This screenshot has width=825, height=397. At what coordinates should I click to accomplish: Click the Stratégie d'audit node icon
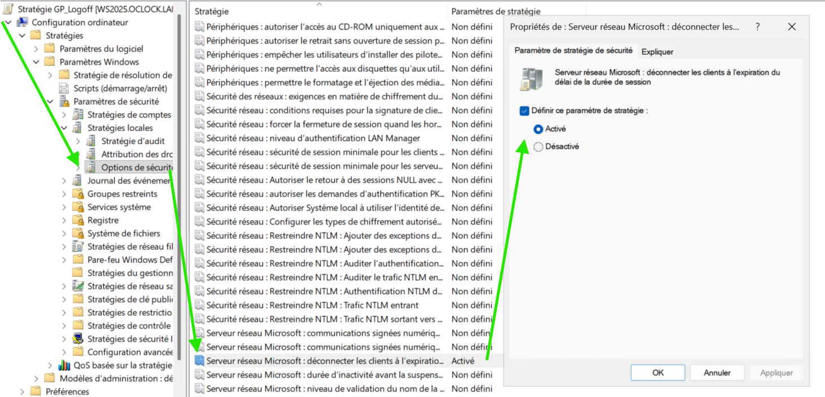click(91, 141)
